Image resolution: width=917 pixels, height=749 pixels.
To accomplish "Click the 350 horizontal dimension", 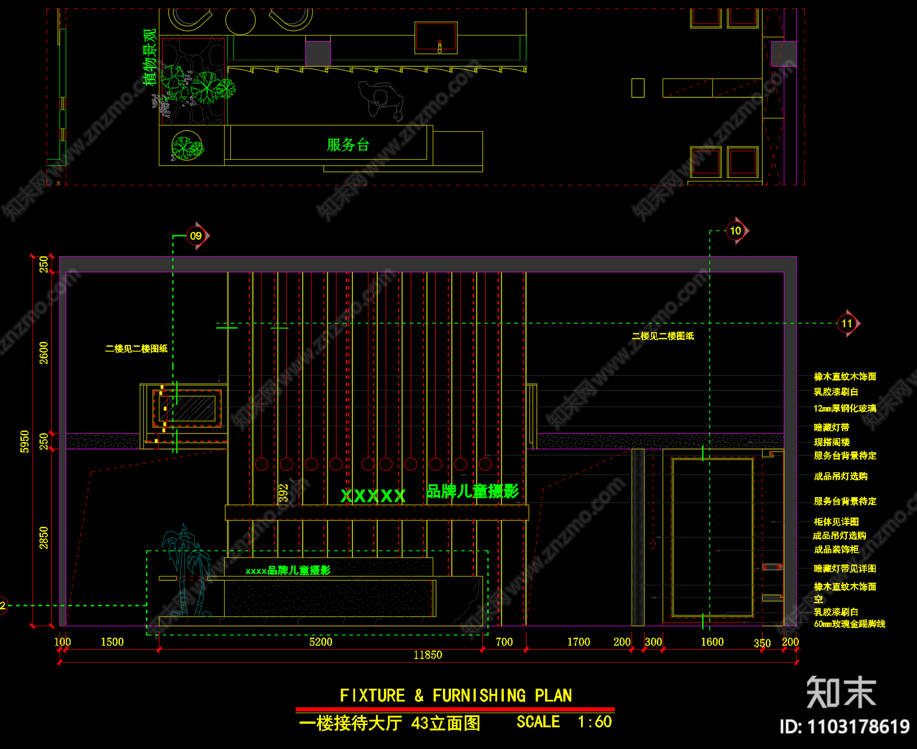I will (762, 643).
